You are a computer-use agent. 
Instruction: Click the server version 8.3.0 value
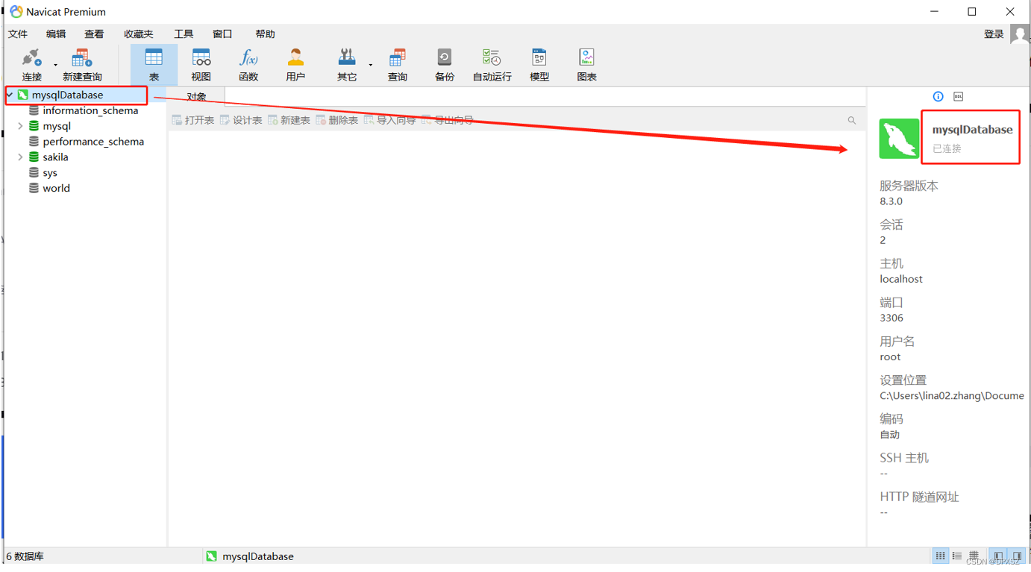891,201
